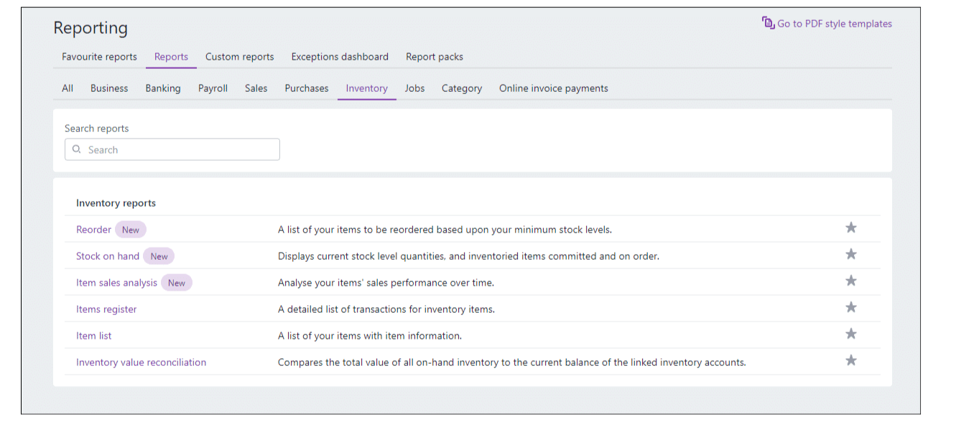Click into the Search reports field
956x437 pixels.
[172, 149]
